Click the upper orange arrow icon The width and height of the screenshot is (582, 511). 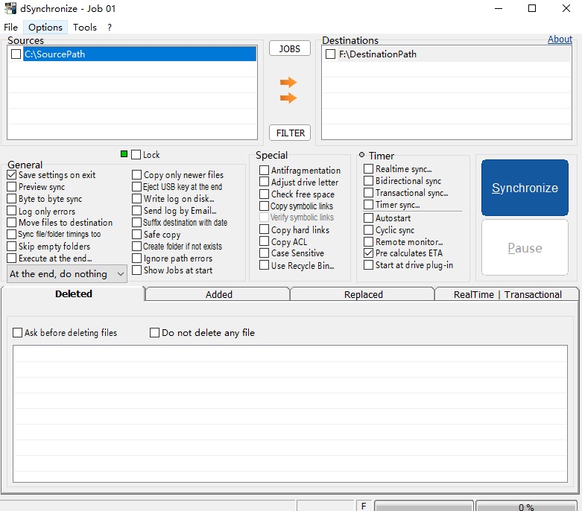coord(288,82)
